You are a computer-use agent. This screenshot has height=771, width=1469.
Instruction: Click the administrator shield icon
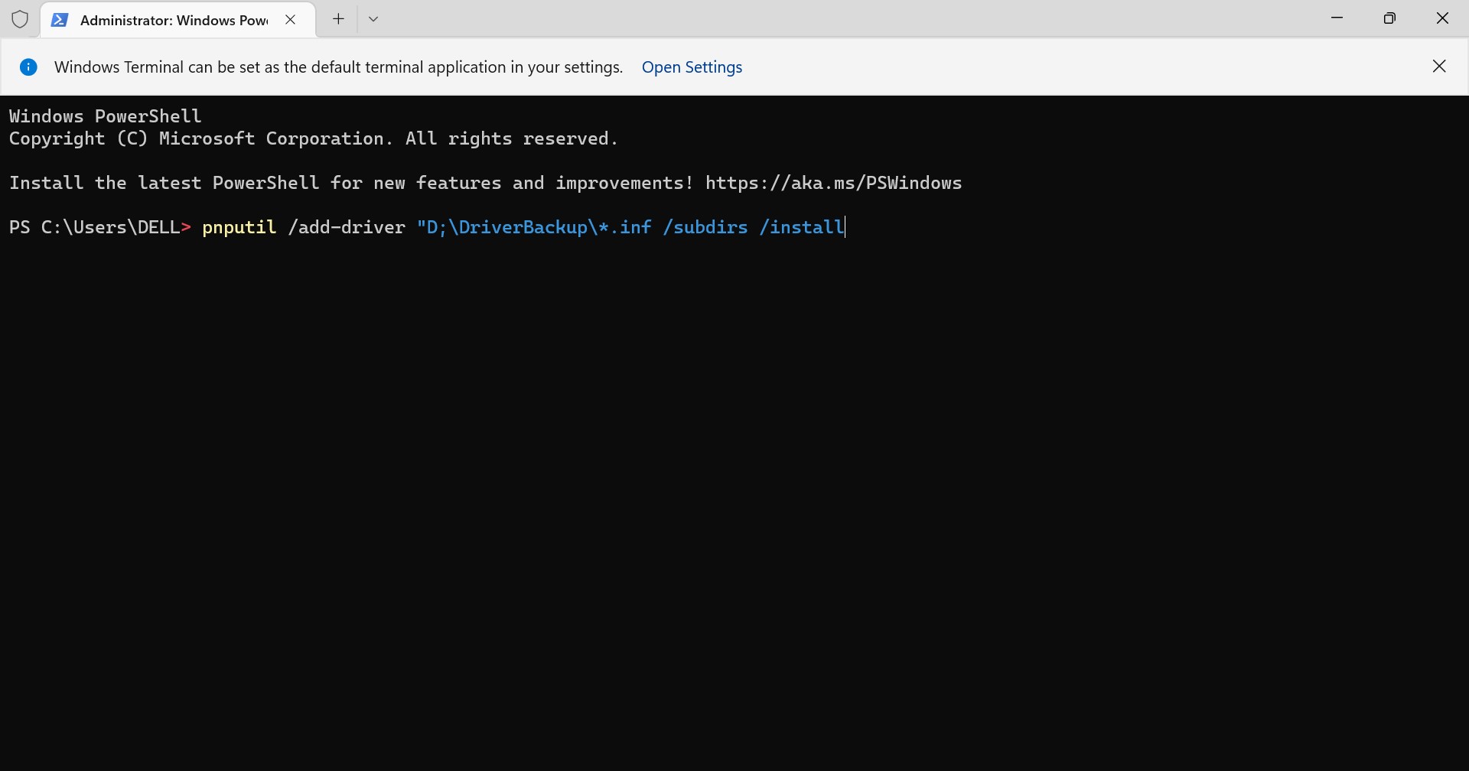(x=21, y=20)
